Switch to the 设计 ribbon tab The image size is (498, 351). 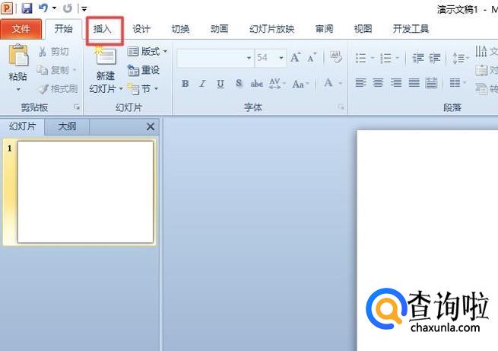tap(141, 29)
